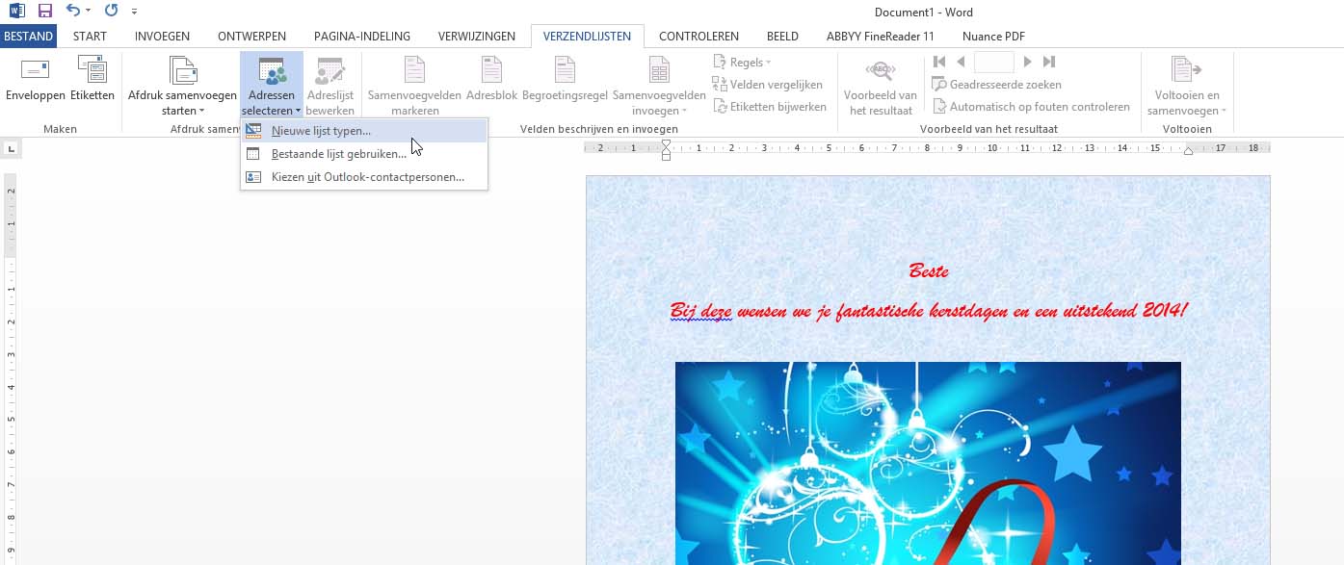Choose Kiezen uit Outlook-contactpersonen... menu item

(x=364, y=177)
